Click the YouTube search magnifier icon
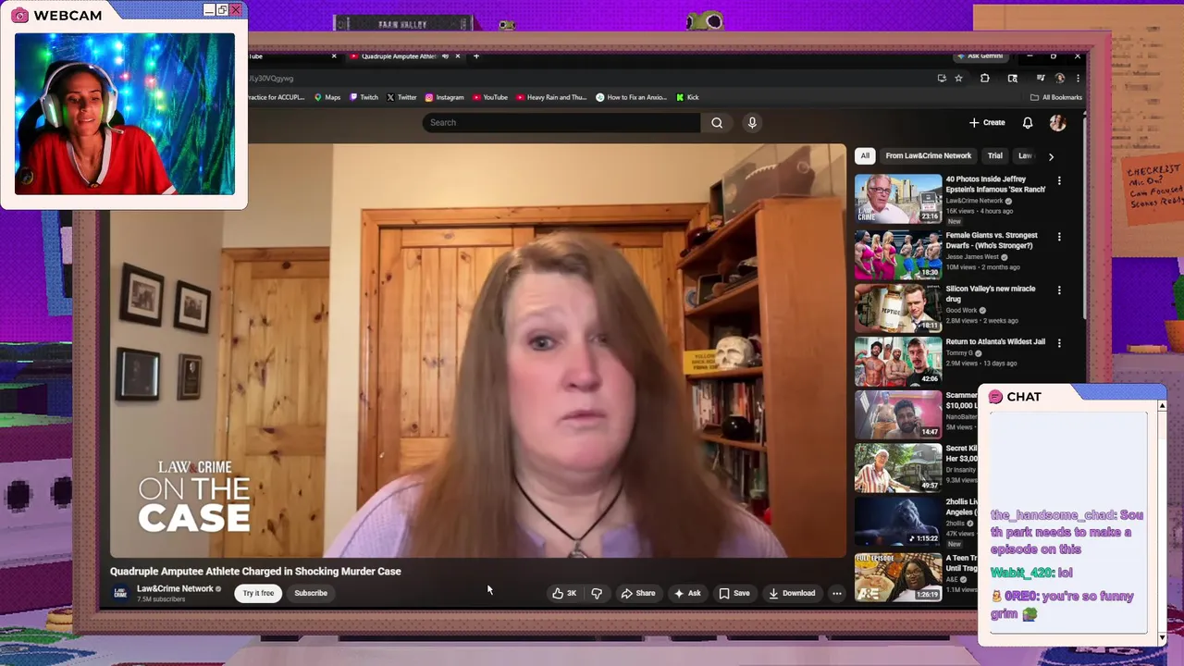The height and width of the screenshot is (666, 1184). click(x=717, y=122)
